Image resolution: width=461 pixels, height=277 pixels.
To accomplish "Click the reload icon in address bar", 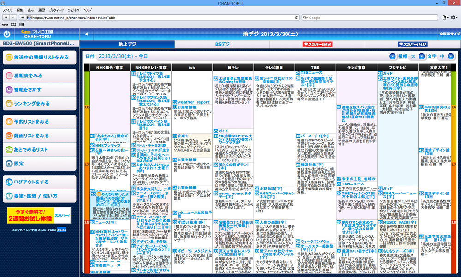I will point(296,18).
